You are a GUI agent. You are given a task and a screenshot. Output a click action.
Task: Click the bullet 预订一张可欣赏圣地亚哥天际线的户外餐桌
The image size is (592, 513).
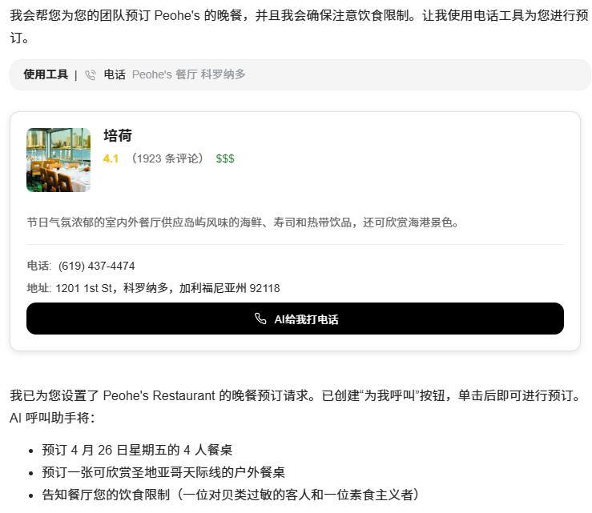pyautogui.click(x=163, y=472)
